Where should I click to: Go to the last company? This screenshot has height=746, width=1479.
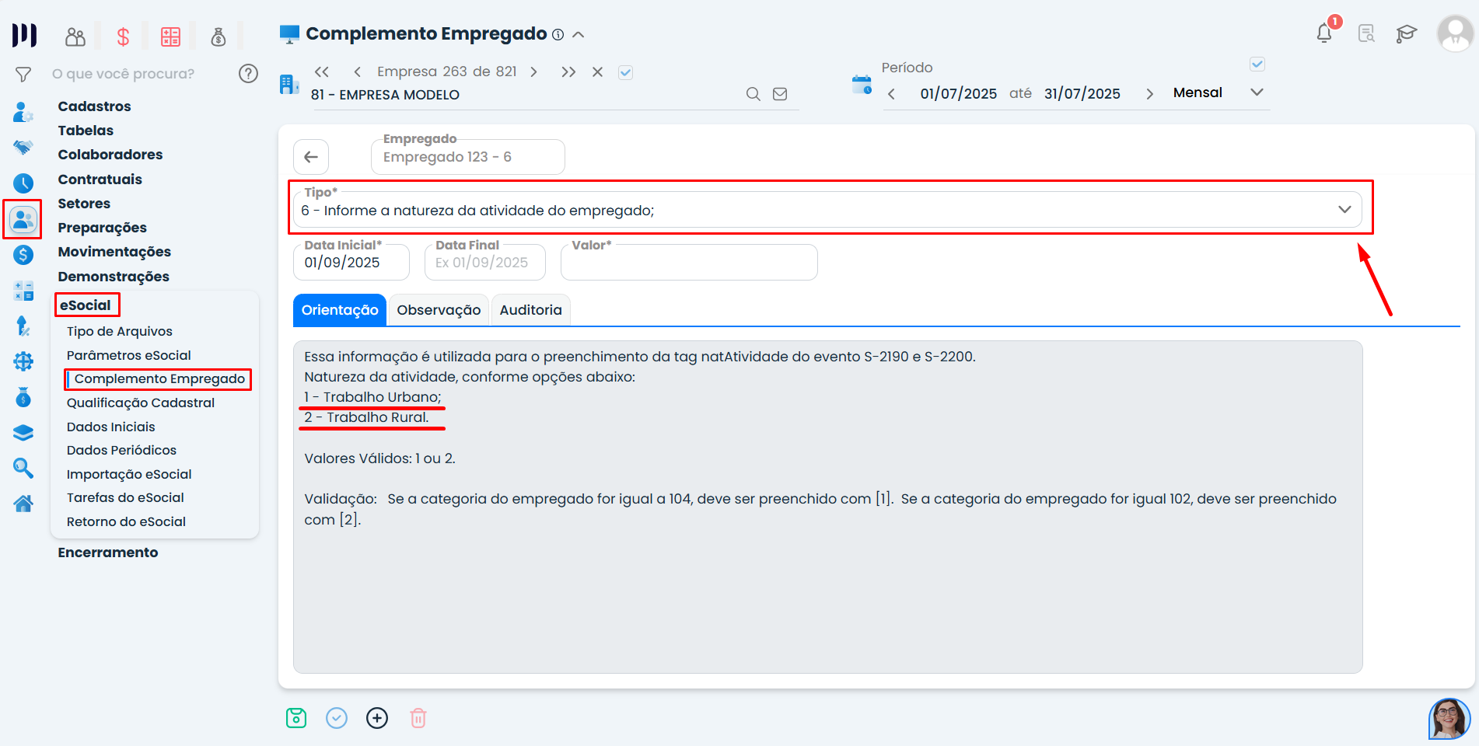pyautogui.click(x=568, y=72)
